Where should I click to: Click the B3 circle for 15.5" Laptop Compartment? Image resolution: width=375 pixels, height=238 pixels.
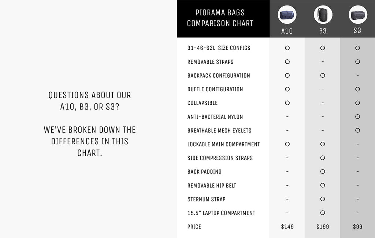click(323, 213)
